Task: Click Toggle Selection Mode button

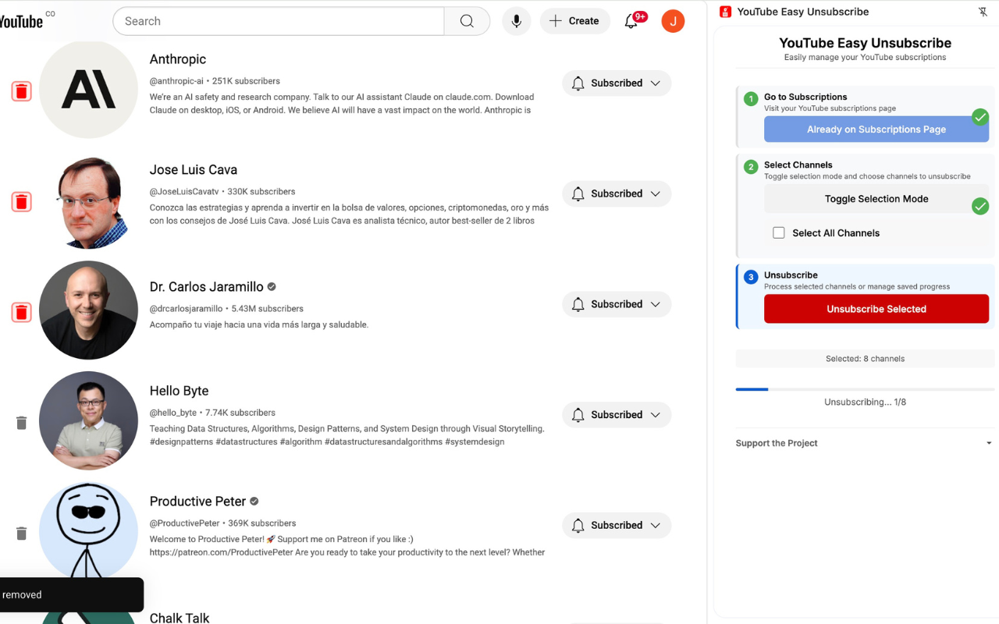Action: (x=876, y=199)
